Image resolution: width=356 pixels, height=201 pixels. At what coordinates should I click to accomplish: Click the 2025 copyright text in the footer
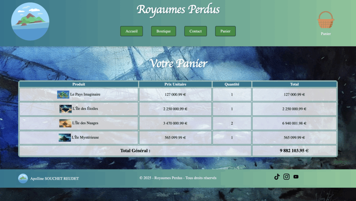(x=178, y=178)
